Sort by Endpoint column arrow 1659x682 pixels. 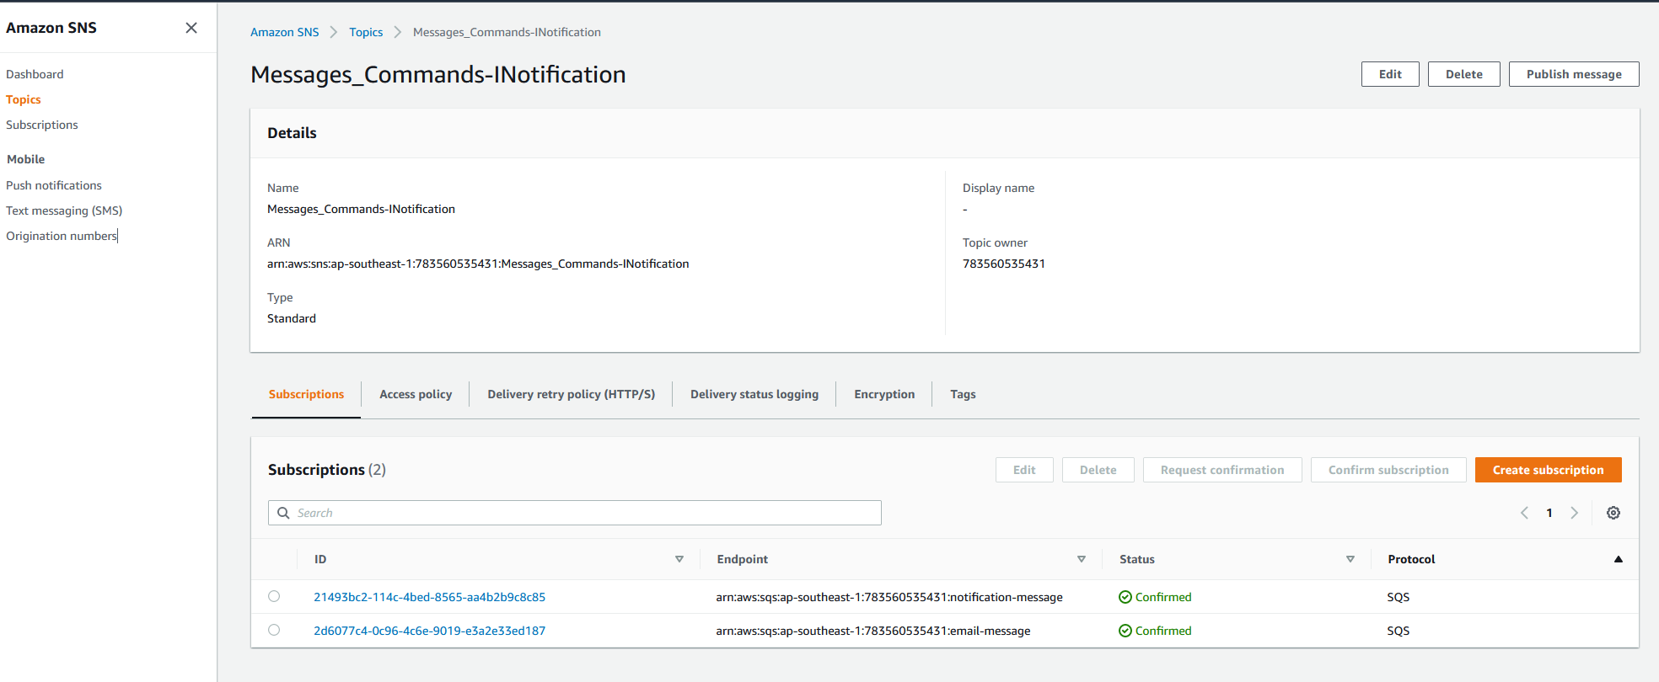click(1082, 559)
